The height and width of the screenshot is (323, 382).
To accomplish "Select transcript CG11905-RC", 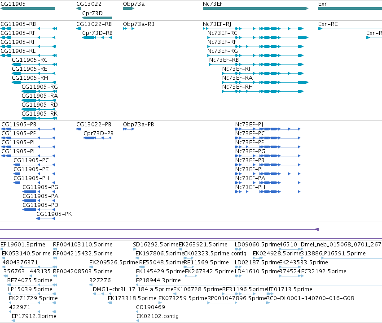I will [35, 65].
